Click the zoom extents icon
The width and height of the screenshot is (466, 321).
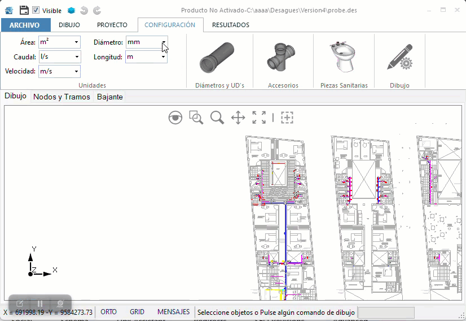point(259,118)
